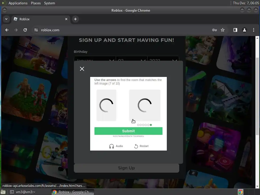Click the Sign Up button
The image size is (260, 195).
coord(126,168)
